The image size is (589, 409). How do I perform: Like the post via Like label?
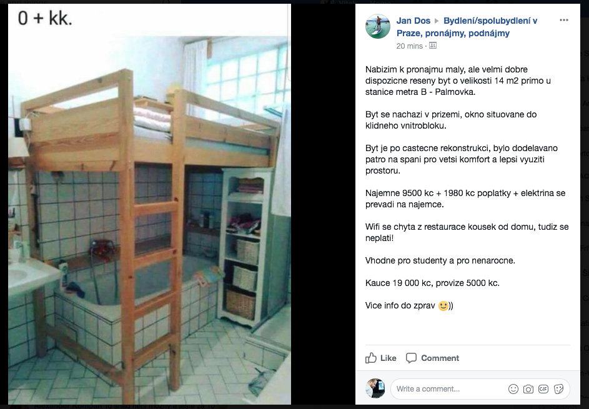(x=389, y=358)
